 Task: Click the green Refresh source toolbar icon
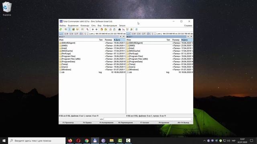pyautogui.click(x=61, y=29)
